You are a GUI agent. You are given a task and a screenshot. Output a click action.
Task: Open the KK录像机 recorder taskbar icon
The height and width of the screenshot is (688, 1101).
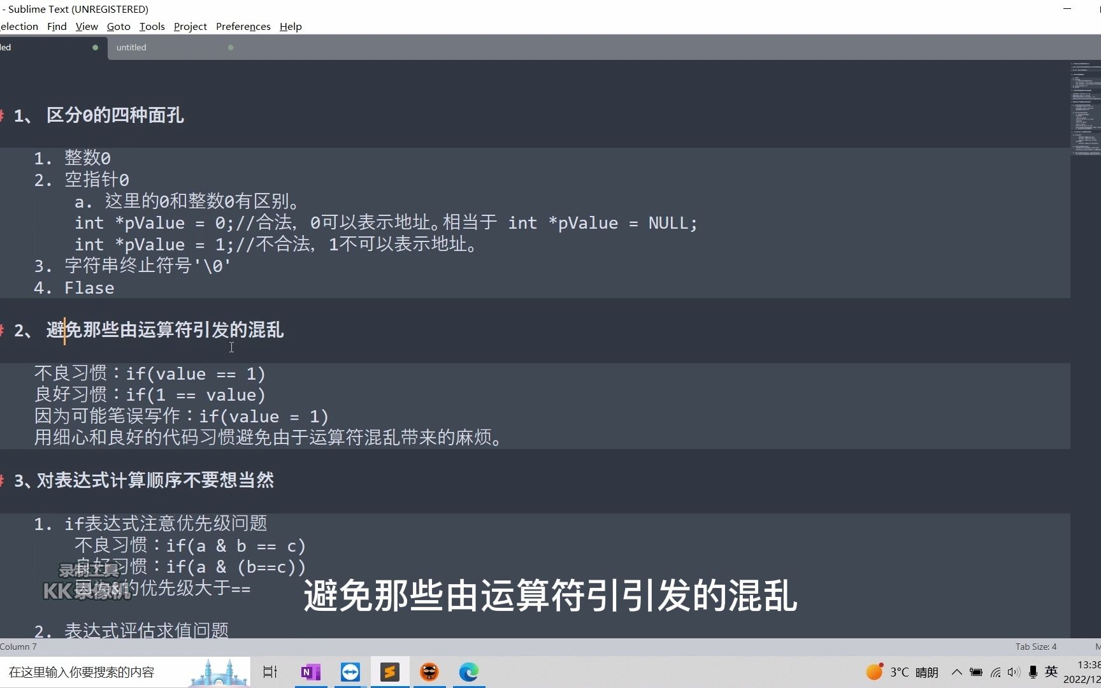[429, 672]
